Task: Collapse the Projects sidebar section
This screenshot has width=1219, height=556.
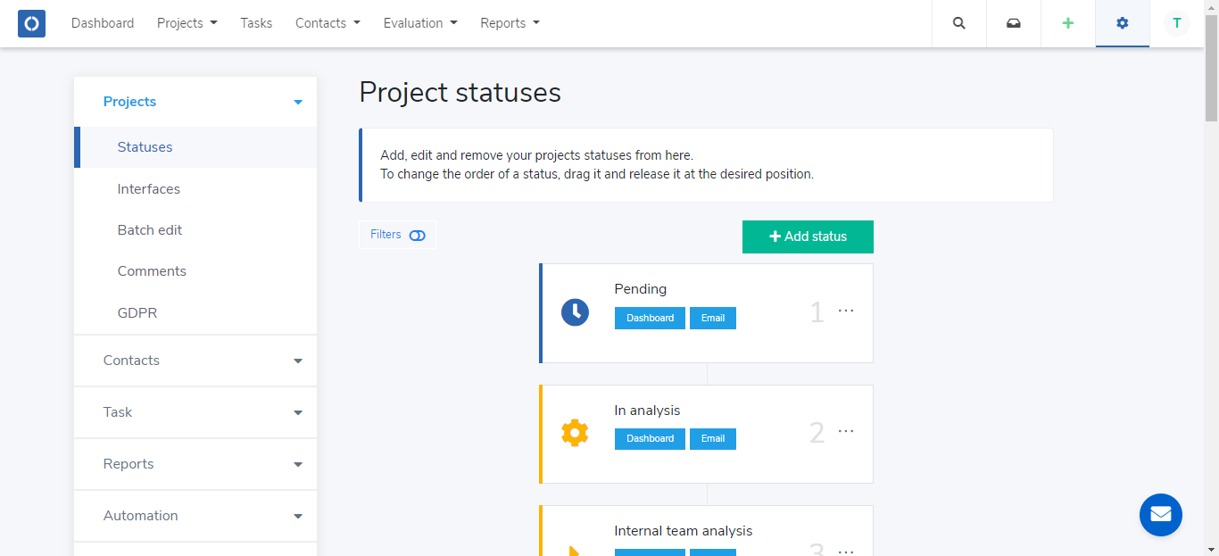Action: tap(195, 102)
